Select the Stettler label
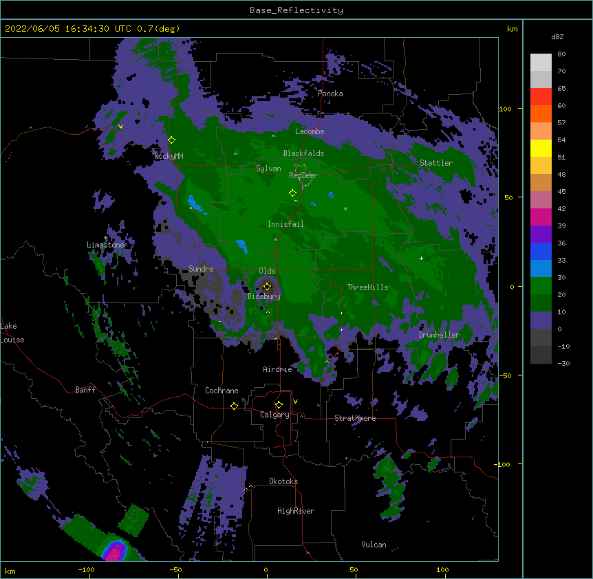The width and height of the screenshot is (593, 579). click(436, 163)
